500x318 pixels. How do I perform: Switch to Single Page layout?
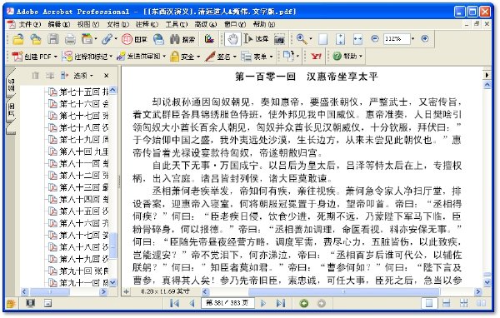coord(429,303)
